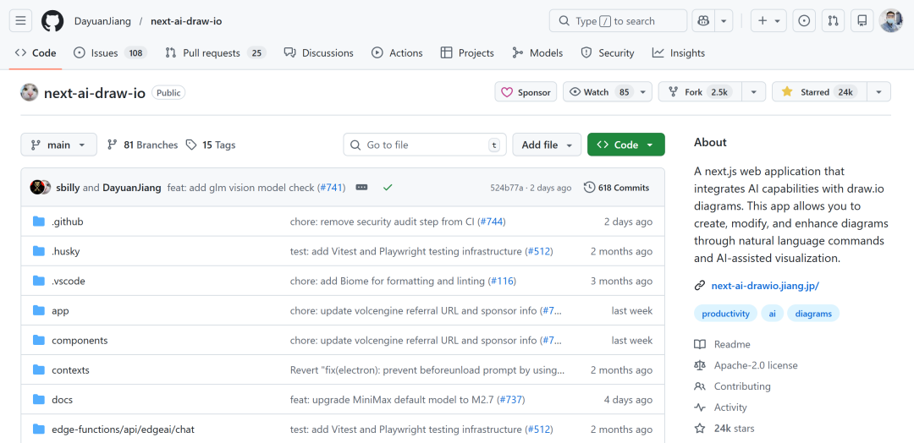Open the Add file dropdown
Viewport: 914px width, 443px height.
(547, 145)
